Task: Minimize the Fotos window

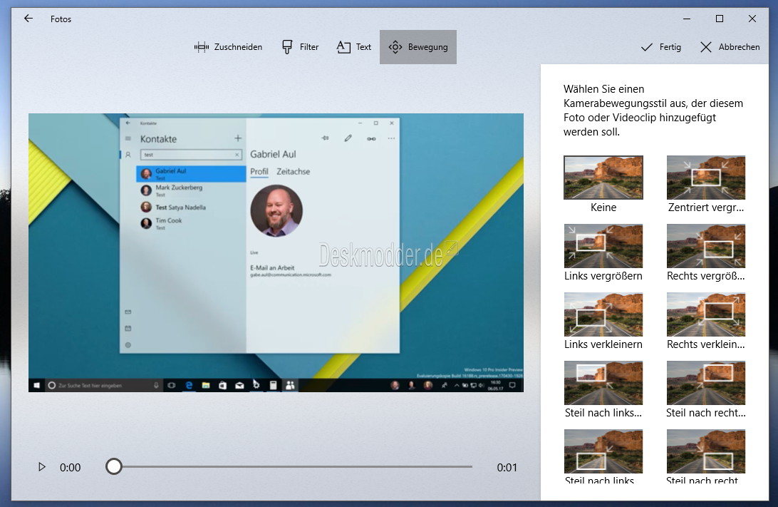Action: tap(687, 19)
